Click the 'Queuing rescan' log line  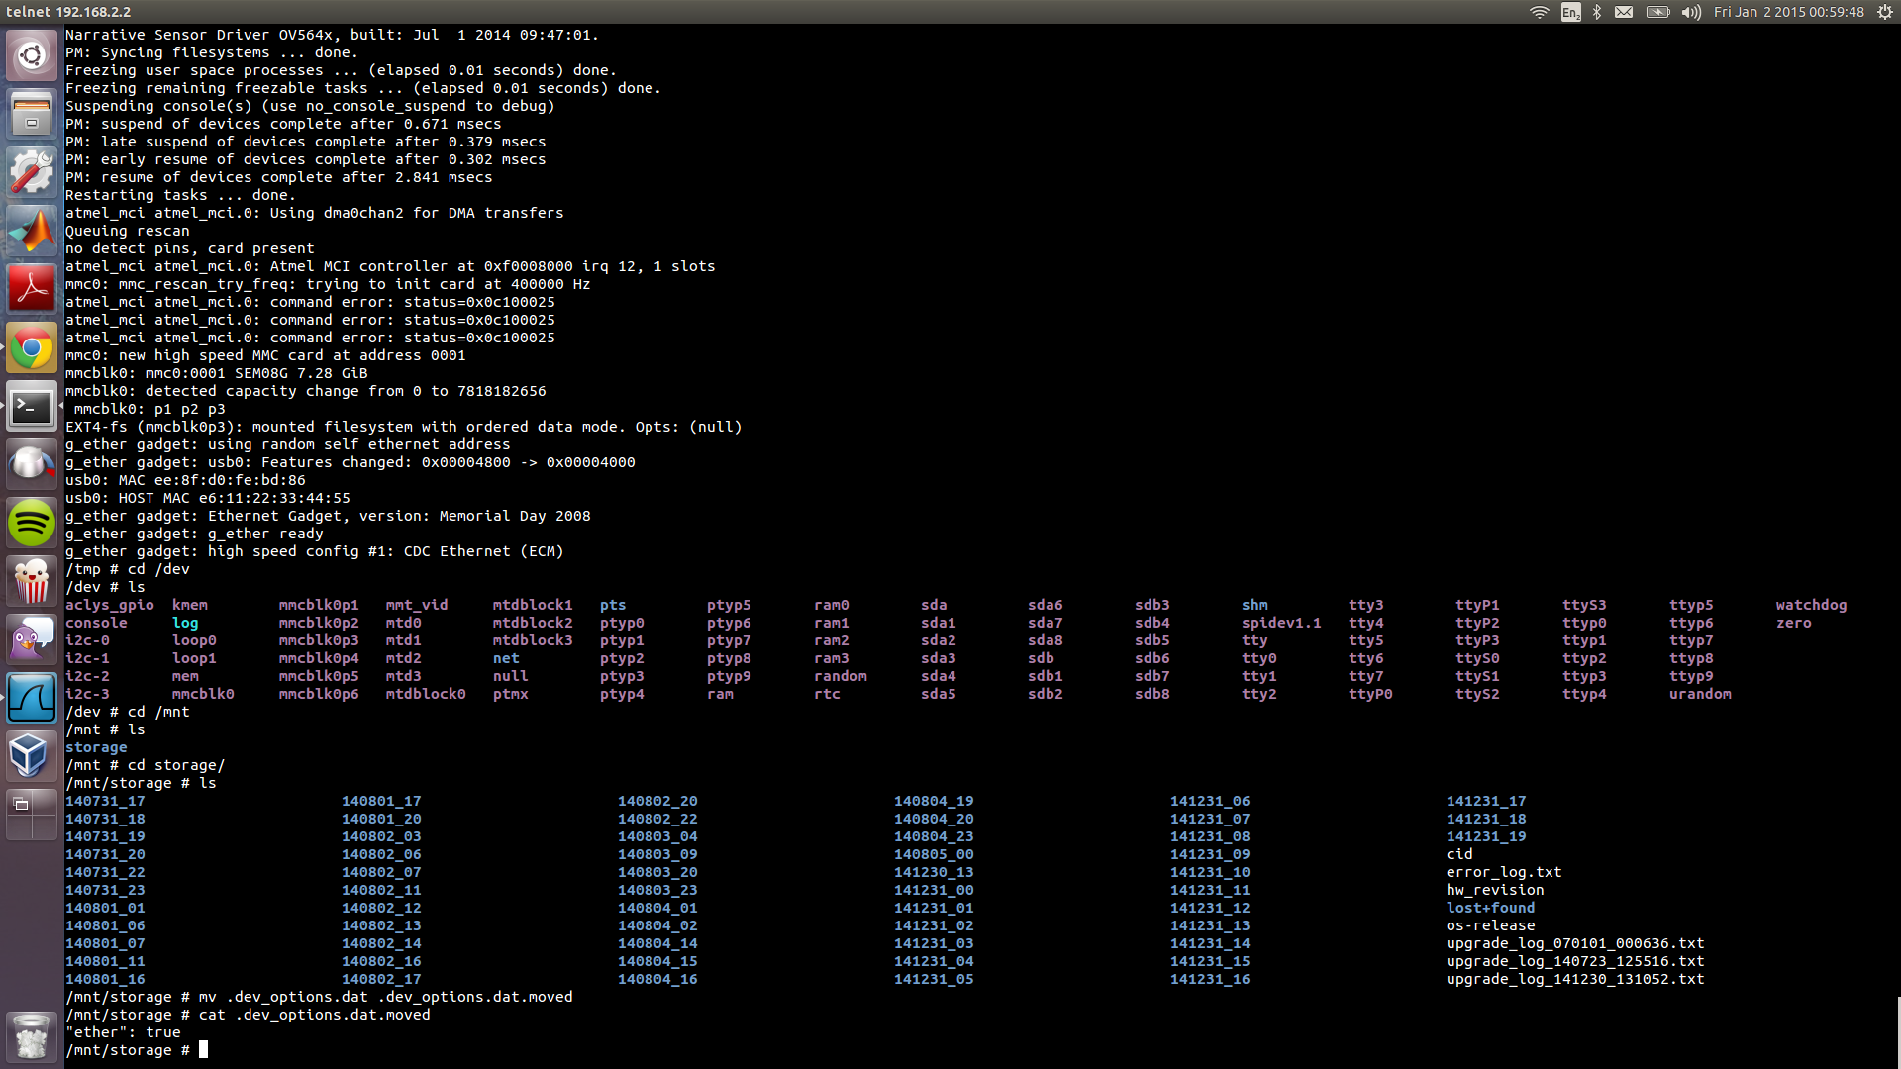(128, 231)
